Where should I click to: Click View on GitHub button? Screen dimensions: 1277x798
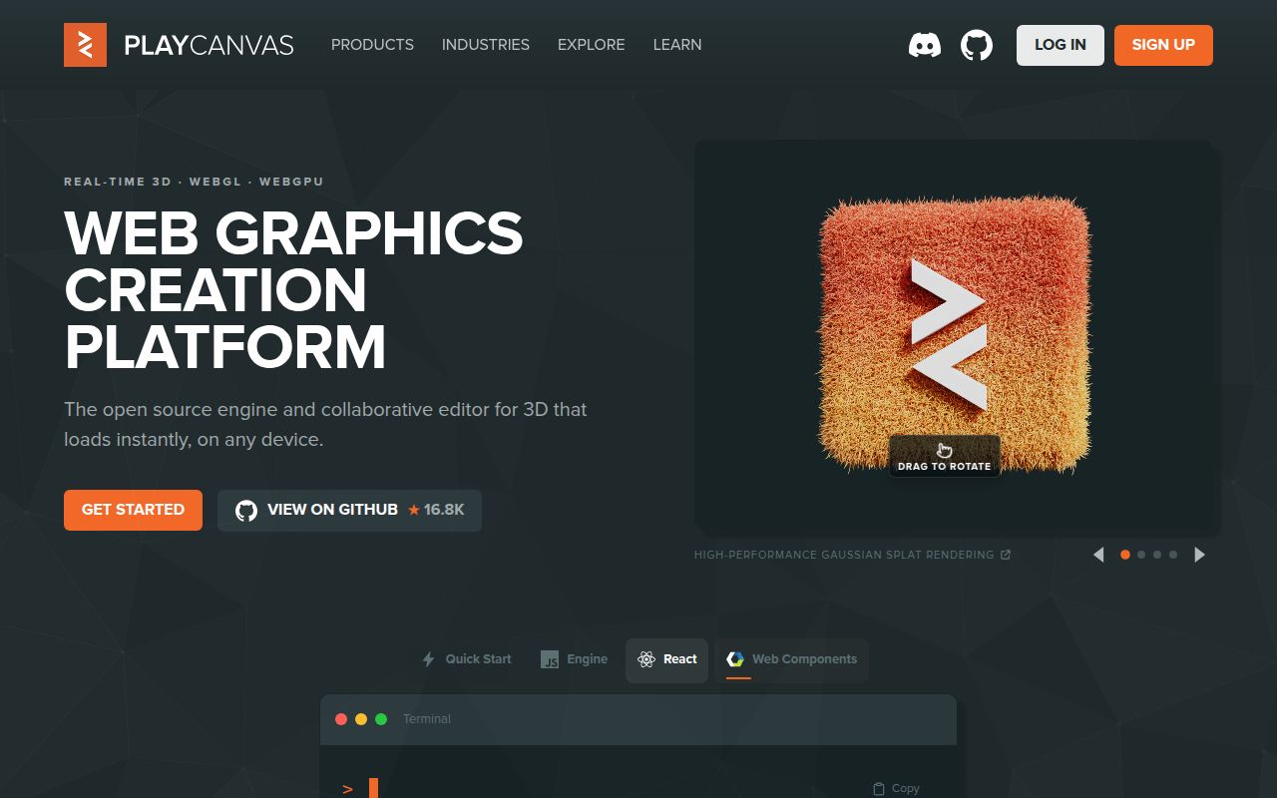[x=349, y=510]
